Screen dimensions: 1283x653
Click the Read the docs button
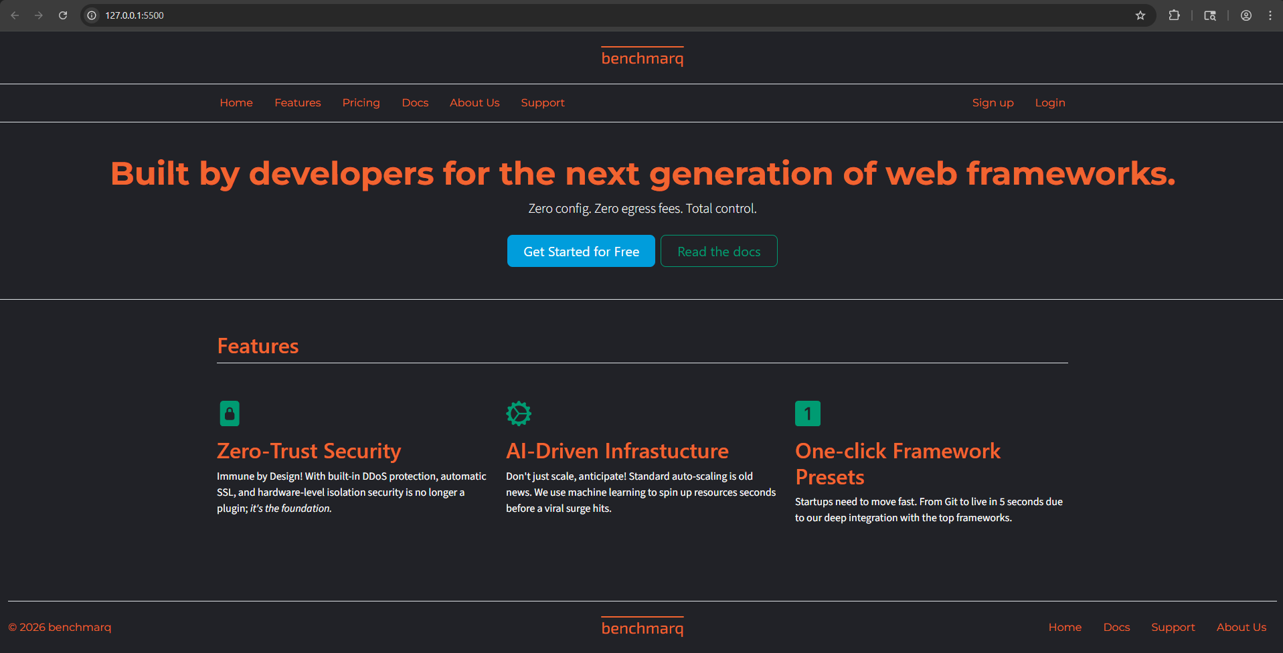tap(719, 251)
